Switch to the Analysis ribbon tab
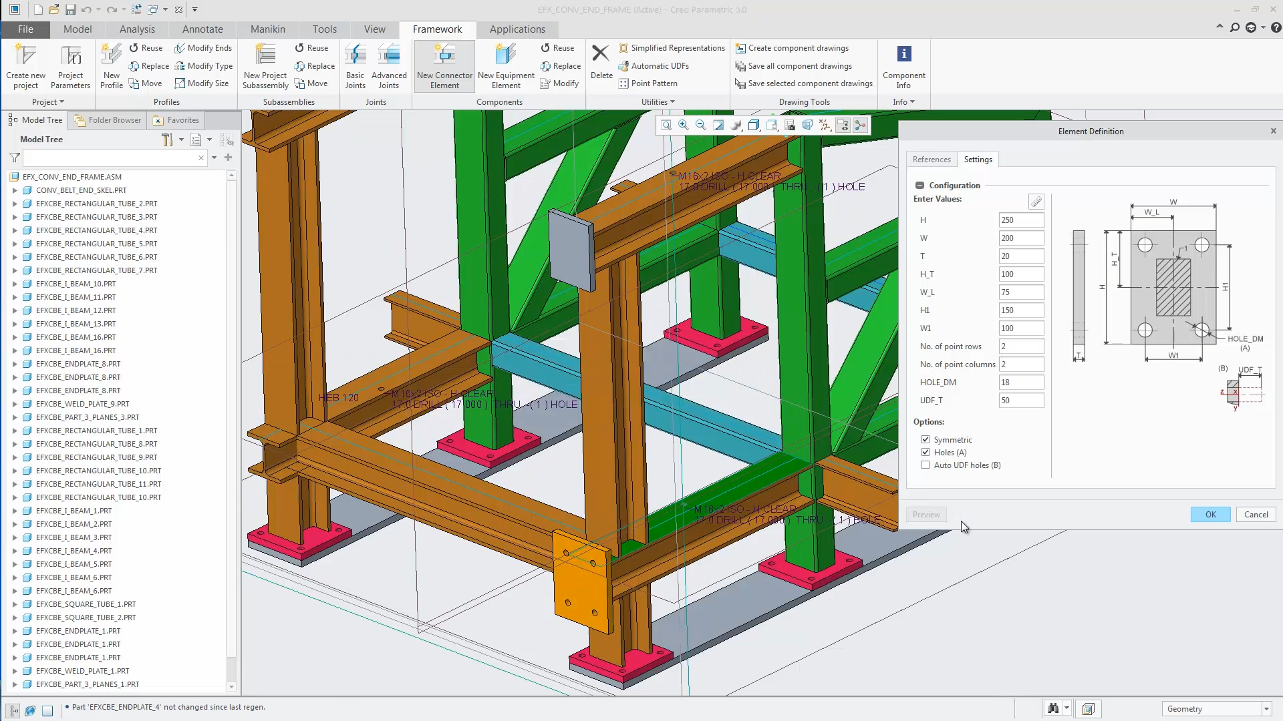 tap(137, 29)
